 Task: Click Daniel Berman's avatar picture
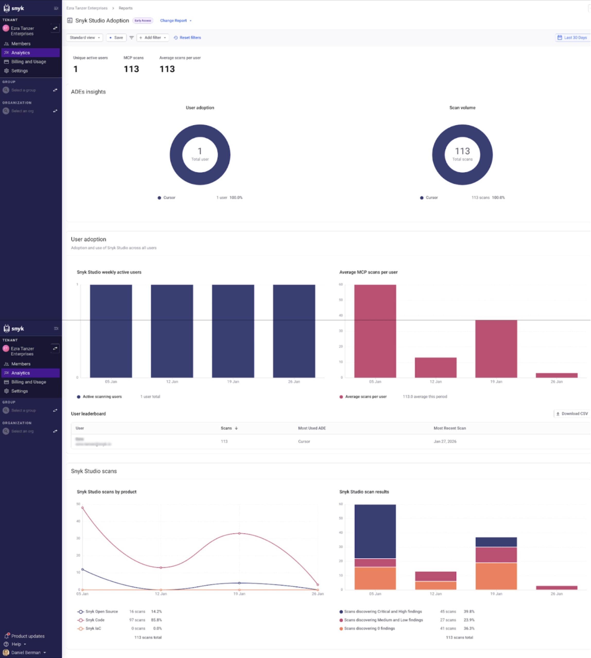pos(6,652)
